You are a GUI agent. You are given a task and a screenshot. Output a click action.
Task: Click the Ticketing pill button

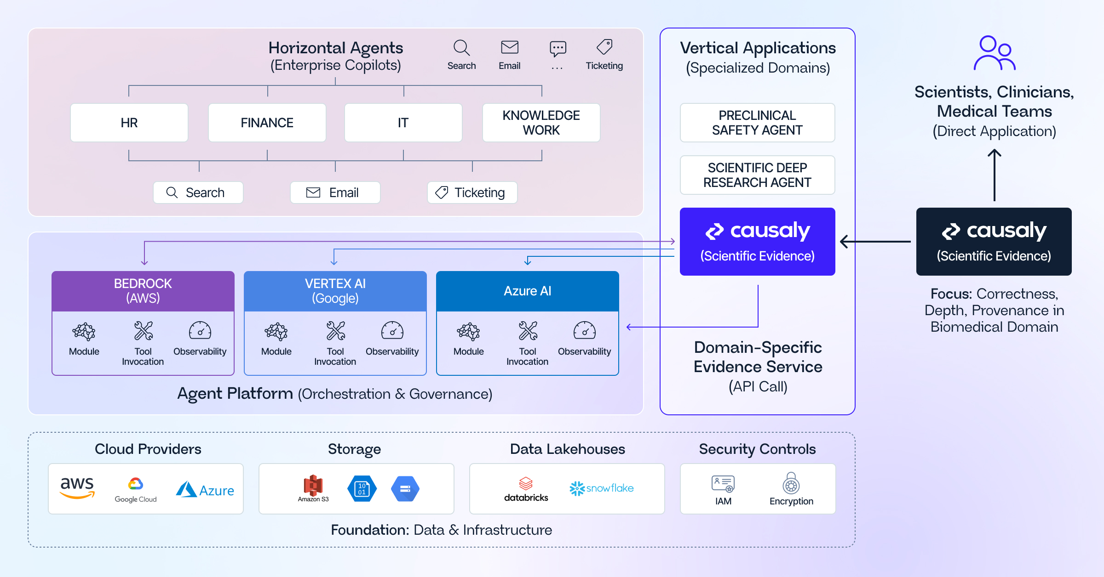click(x=472, y=192)
